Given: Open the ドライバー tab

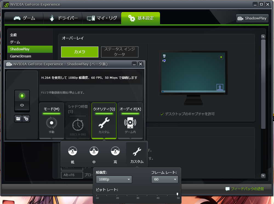Looking at the screenshot, I should point(63,18).
